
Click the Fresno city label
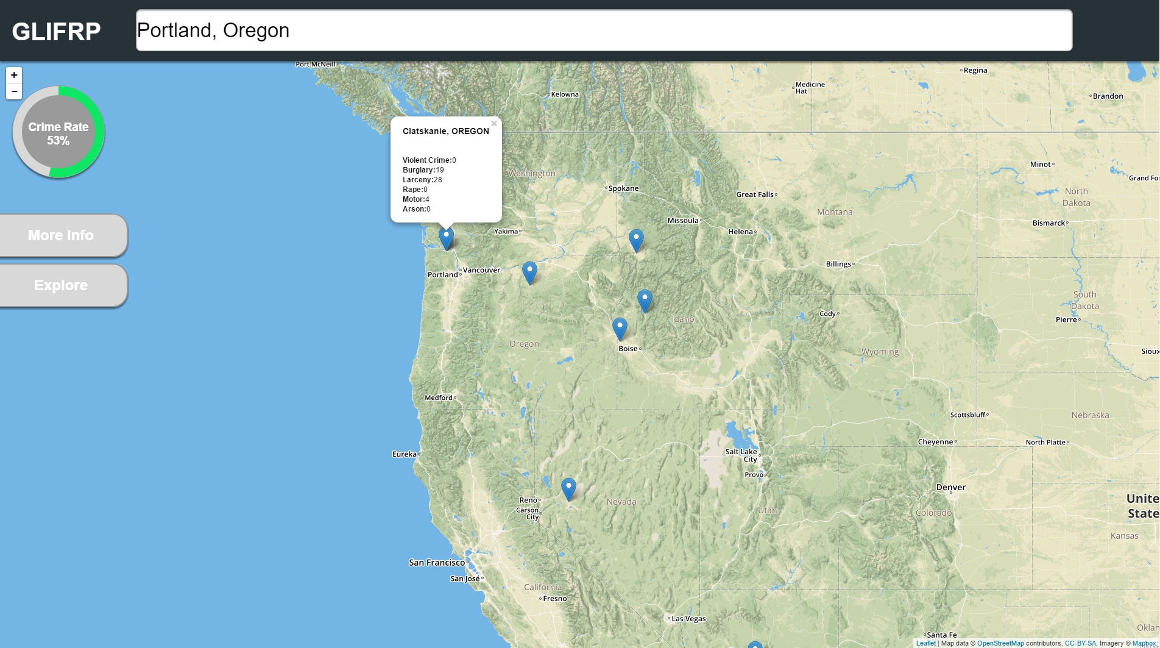(555, 599)
